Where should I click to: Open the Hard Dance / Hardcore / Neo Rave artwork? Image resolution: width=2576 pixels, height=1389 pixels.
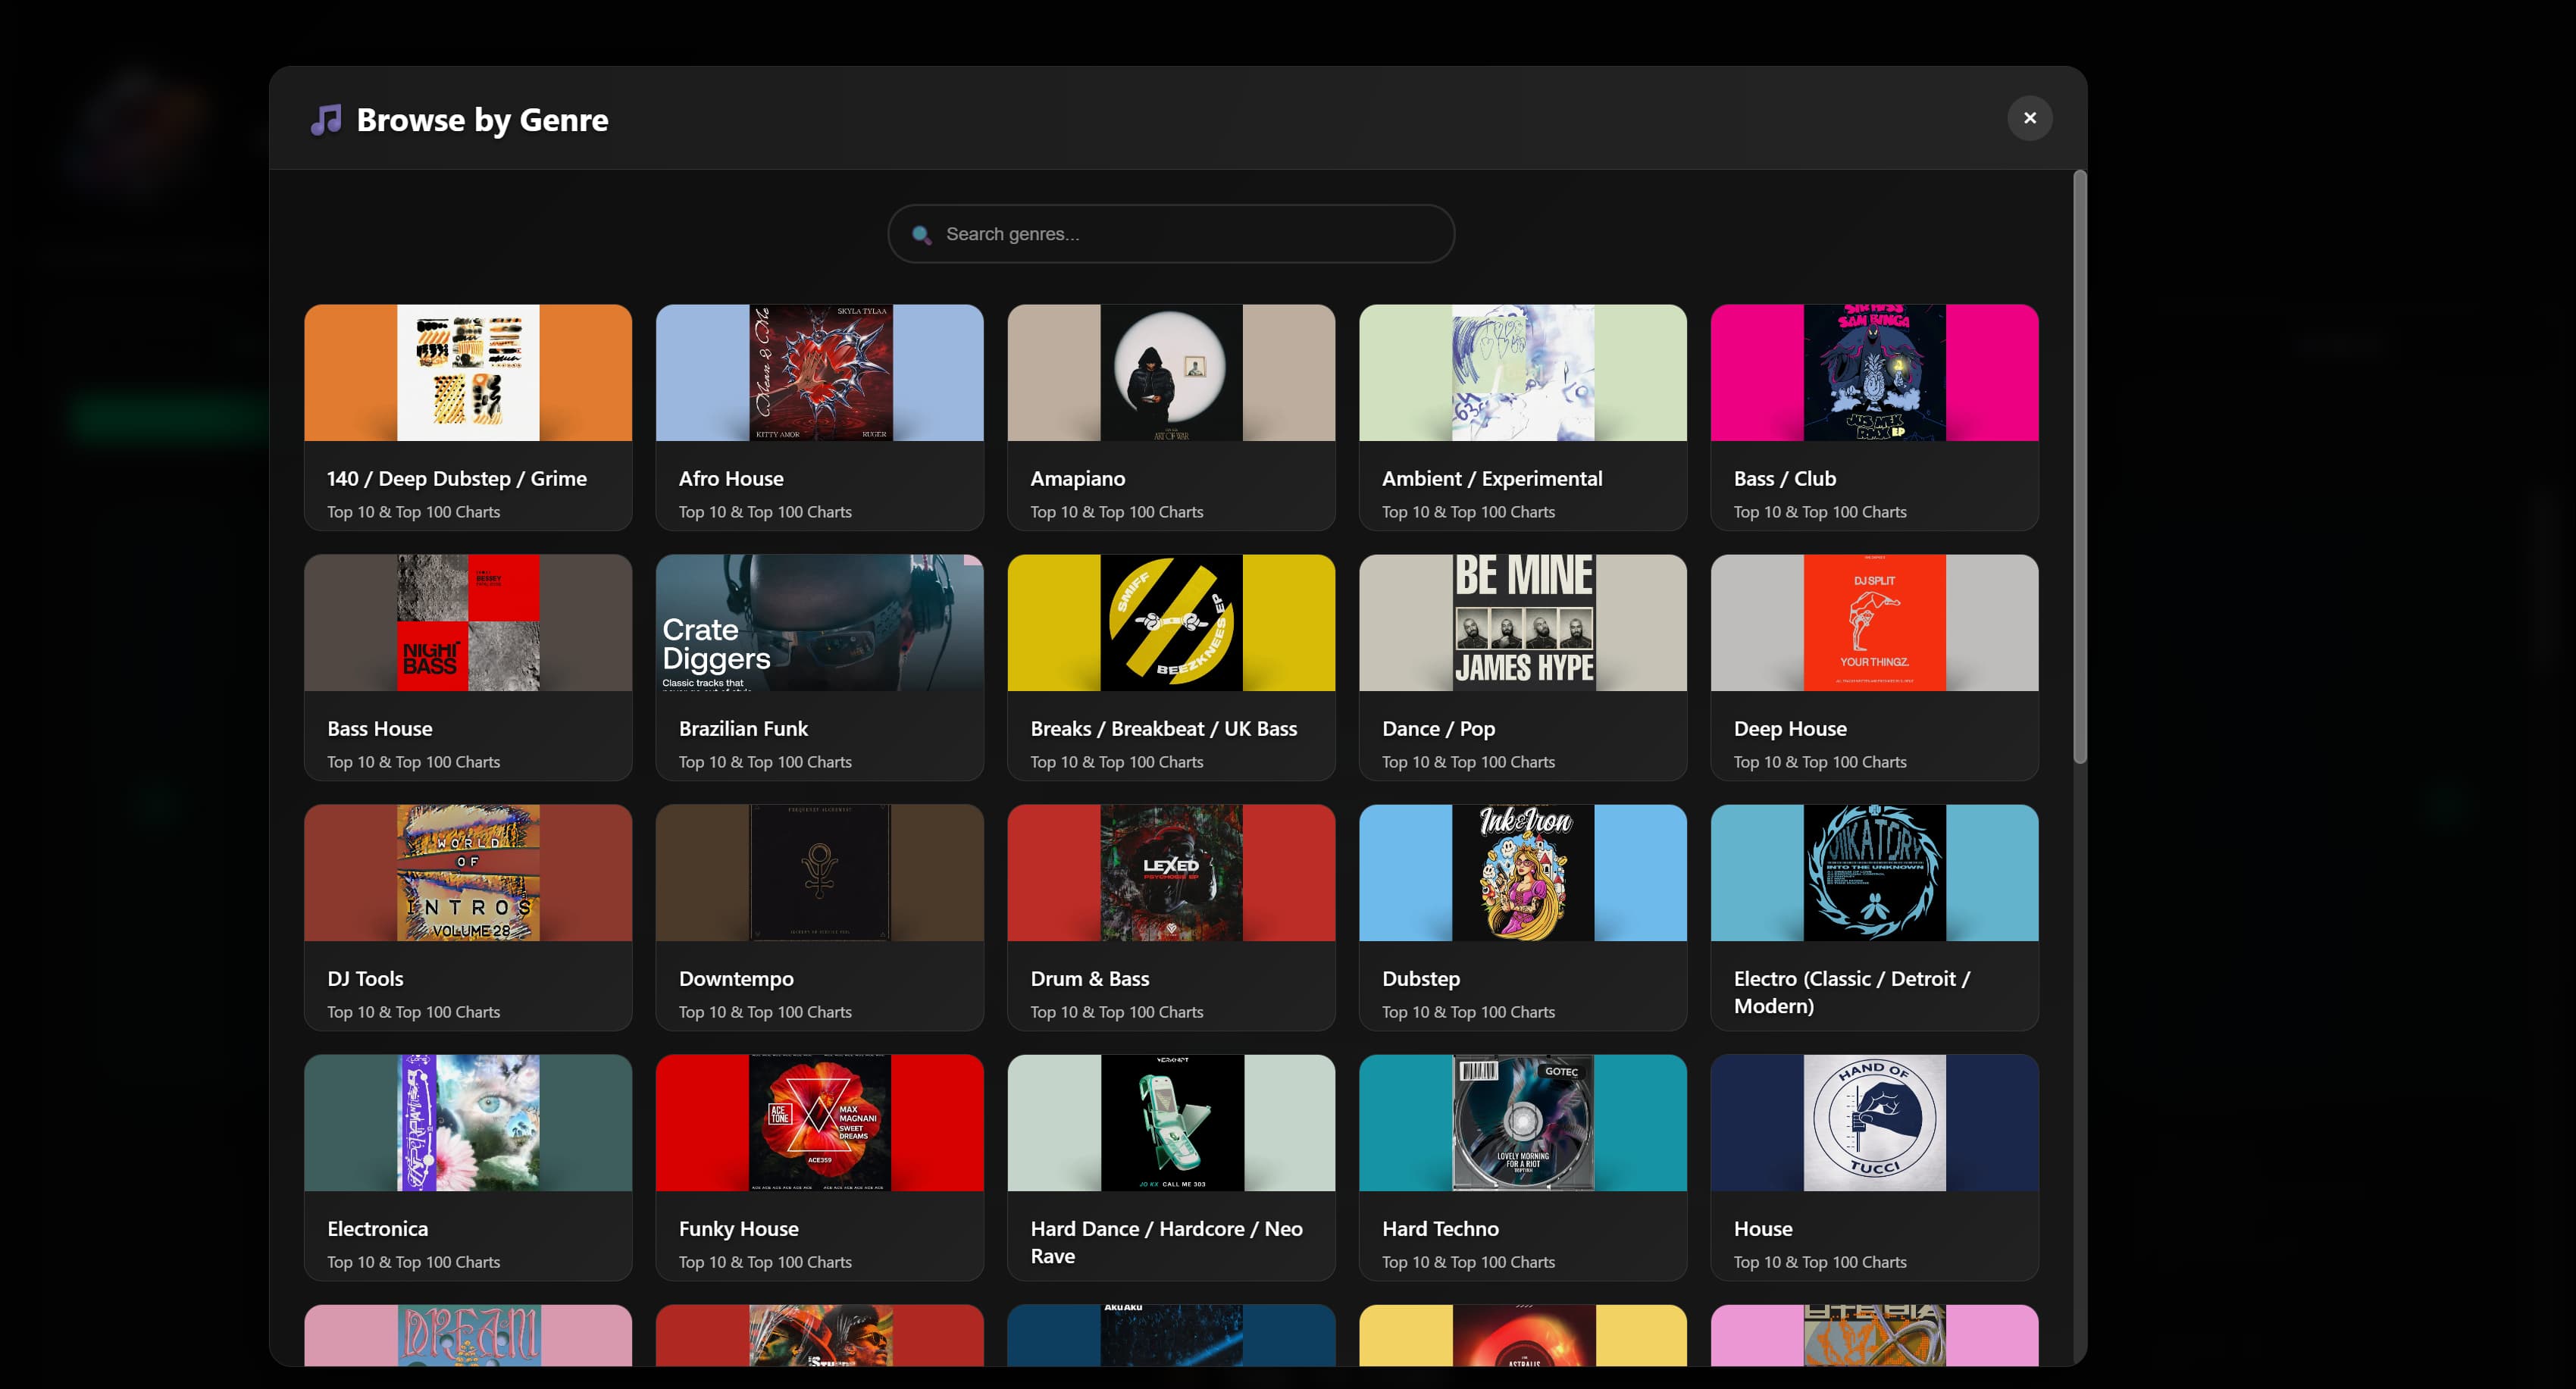1171,1123
